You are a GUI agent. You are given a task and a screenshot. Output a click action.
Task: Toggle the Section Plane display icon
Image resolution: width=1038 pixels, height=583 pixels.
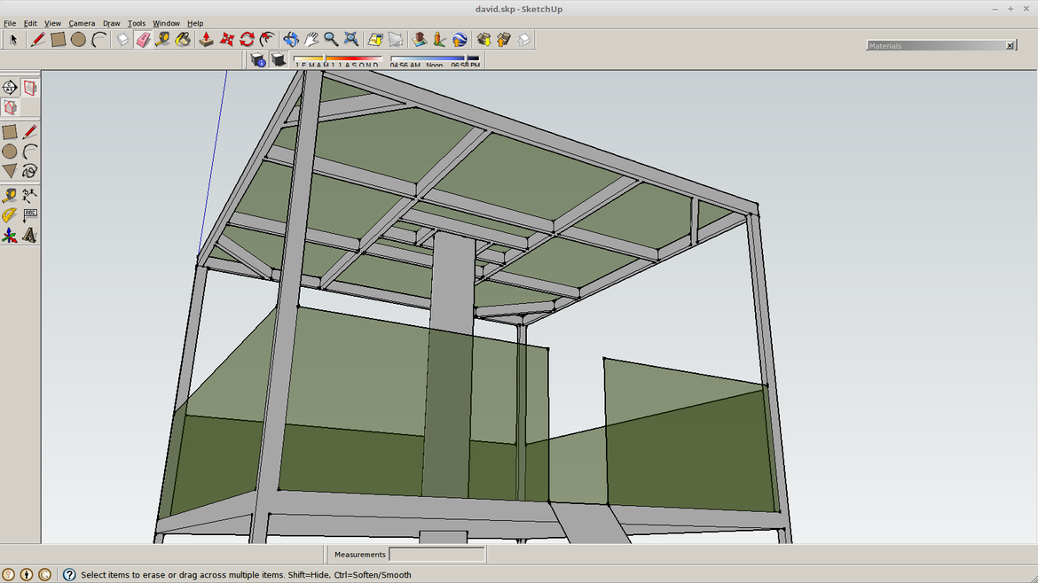[30, 88]
